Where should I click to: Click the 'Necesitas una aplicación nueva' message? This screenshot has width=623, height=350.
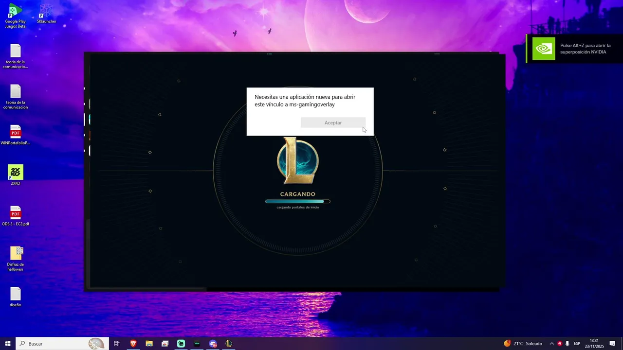305,101
